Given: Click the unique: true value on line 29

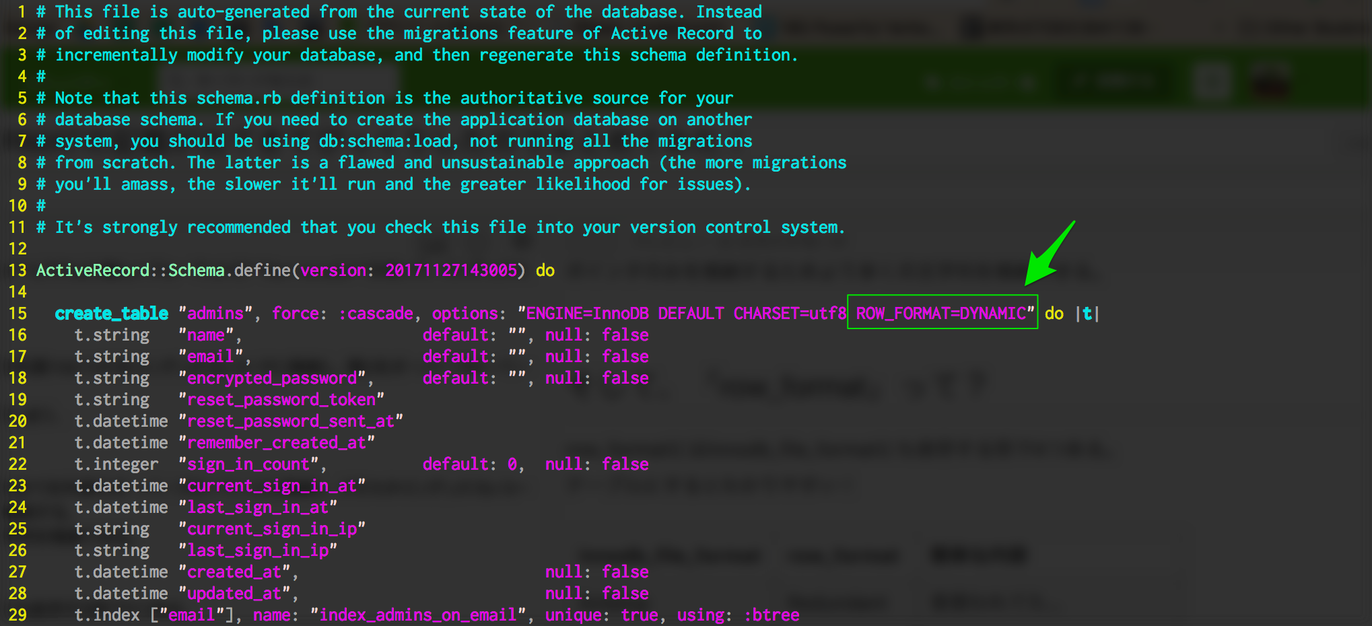Looking at the screenshot, I should pyautogui.click(x=602, y=615).
